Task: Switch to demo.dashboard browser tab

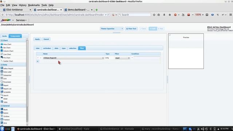Action: pos(79,10)
